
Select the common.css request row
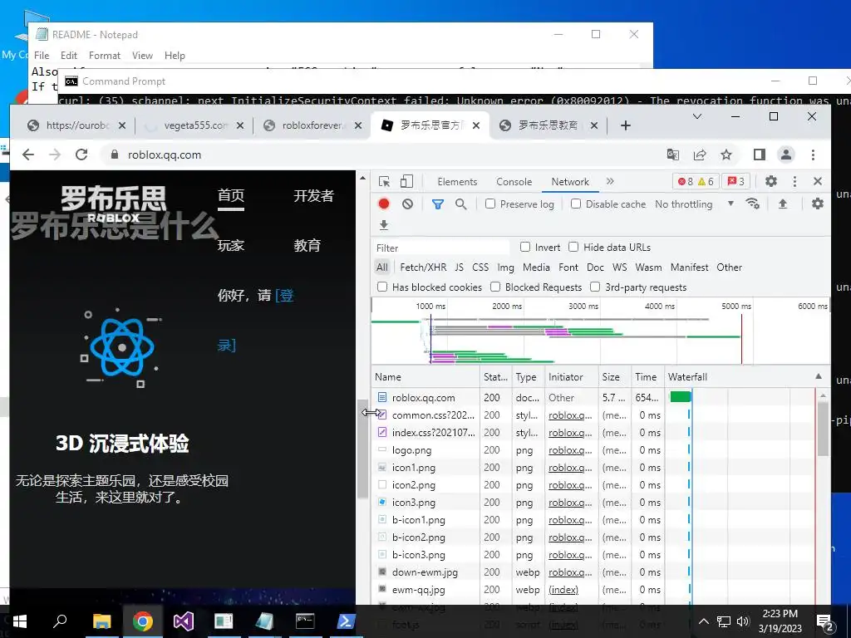pyautogui.click(x=594, y=415)
